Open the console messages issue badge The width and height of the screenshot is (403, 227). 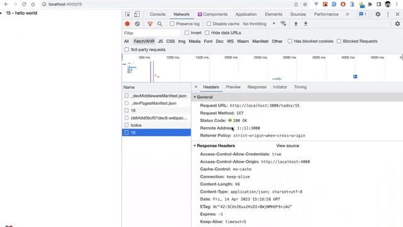click(x=363, y=15)
